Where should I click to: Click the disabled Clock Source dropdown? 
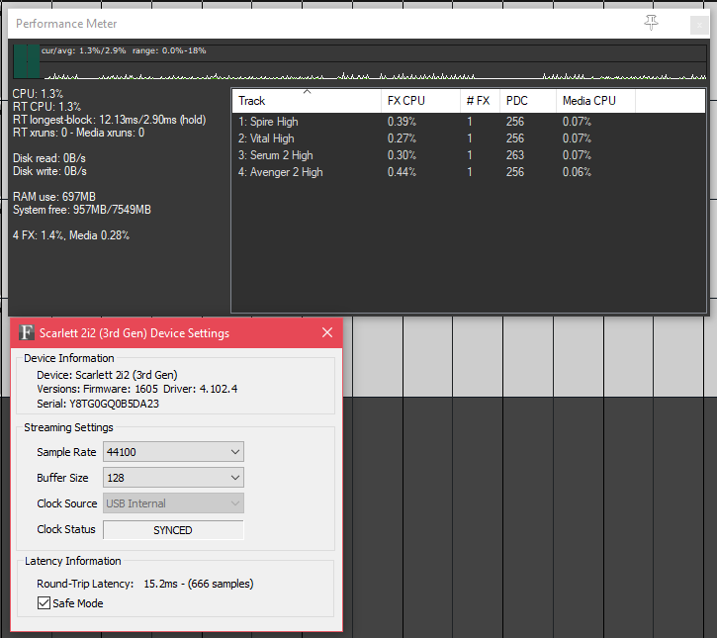pyautogui.click(x=173, y=503)
